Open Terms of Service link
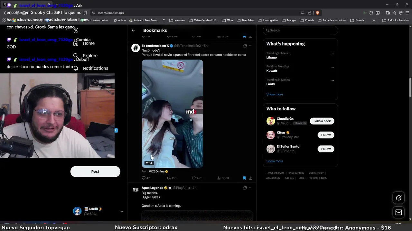The image size is (412, 231). (x=275, y=173)
